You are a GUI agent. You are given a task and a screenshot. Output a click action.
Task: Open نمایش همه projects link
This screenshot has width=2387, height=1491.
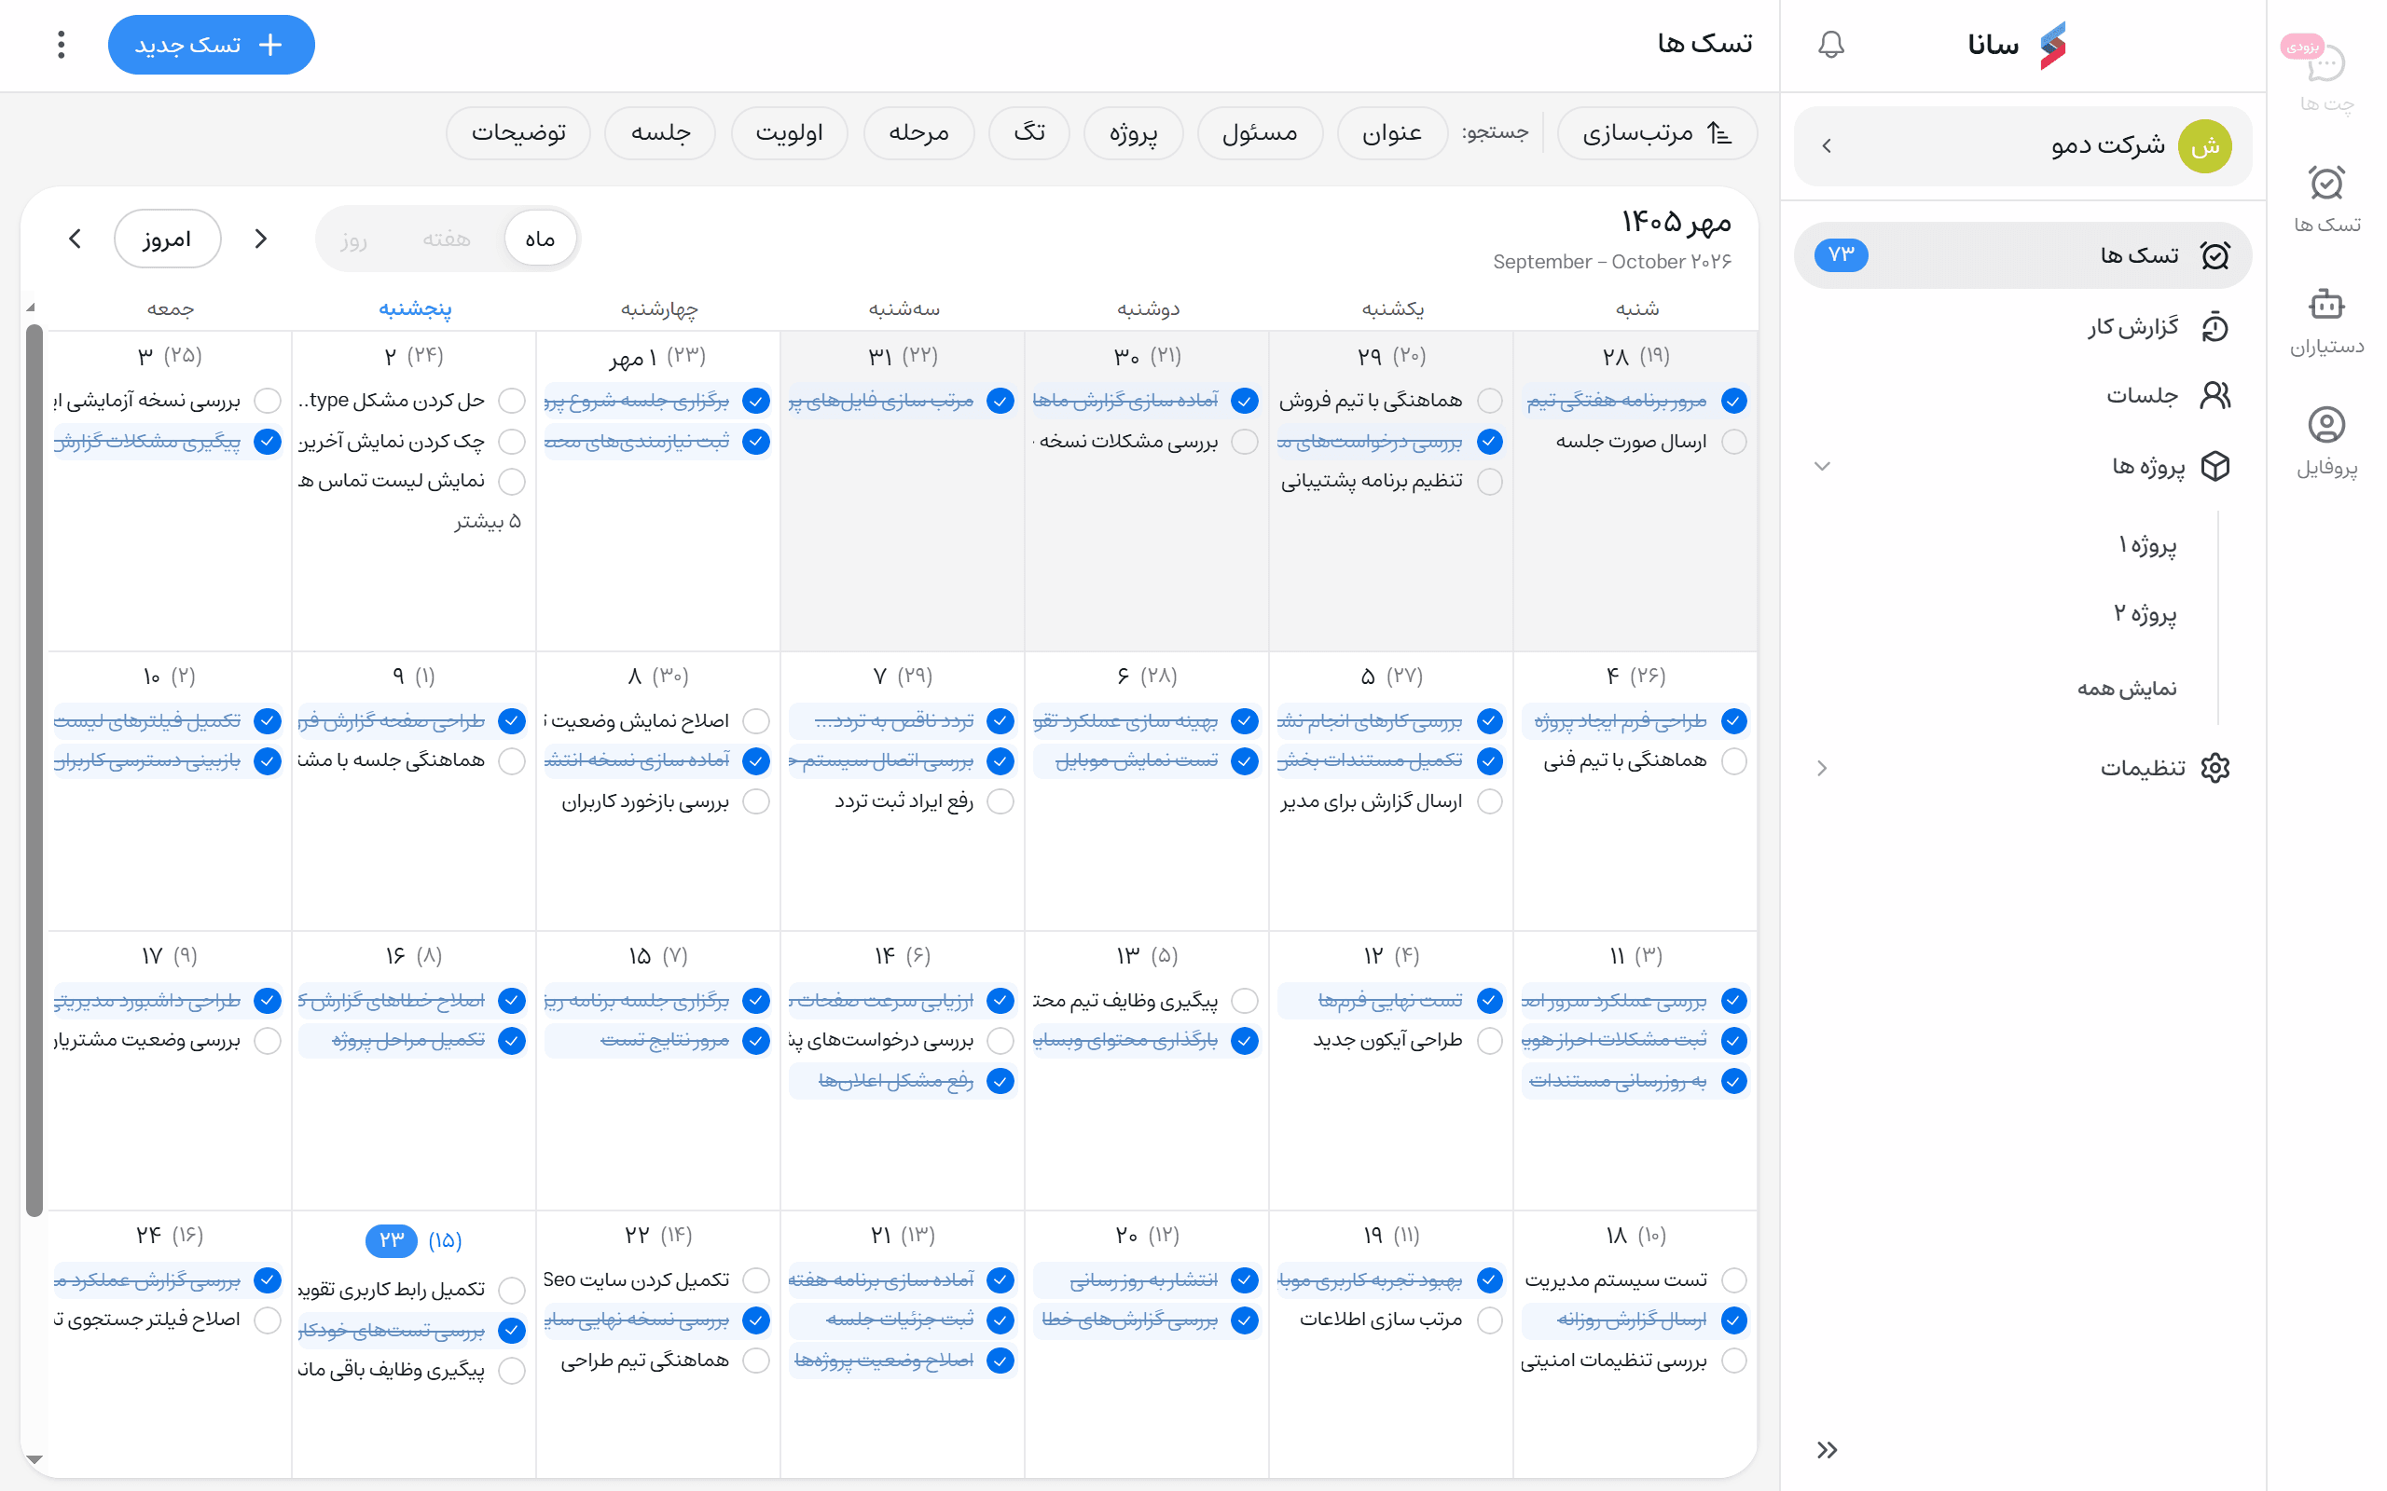tap(2127, 689)
